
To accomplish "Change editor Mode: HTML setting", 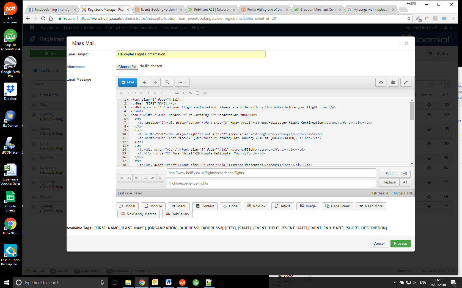I will (x=403, y=193).
